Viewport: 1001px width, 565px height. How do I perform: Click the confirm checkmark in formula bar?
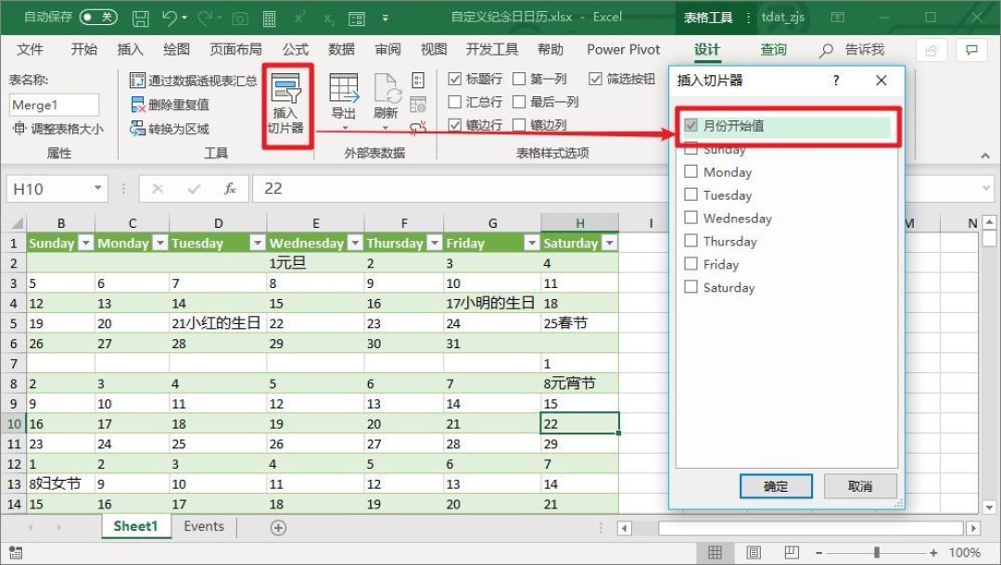point(194,189)
